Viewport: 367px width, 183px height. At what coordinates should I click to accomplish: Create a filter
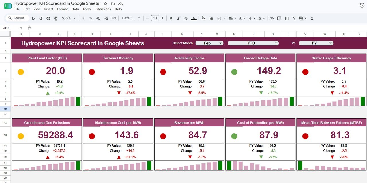pos(294,18)
